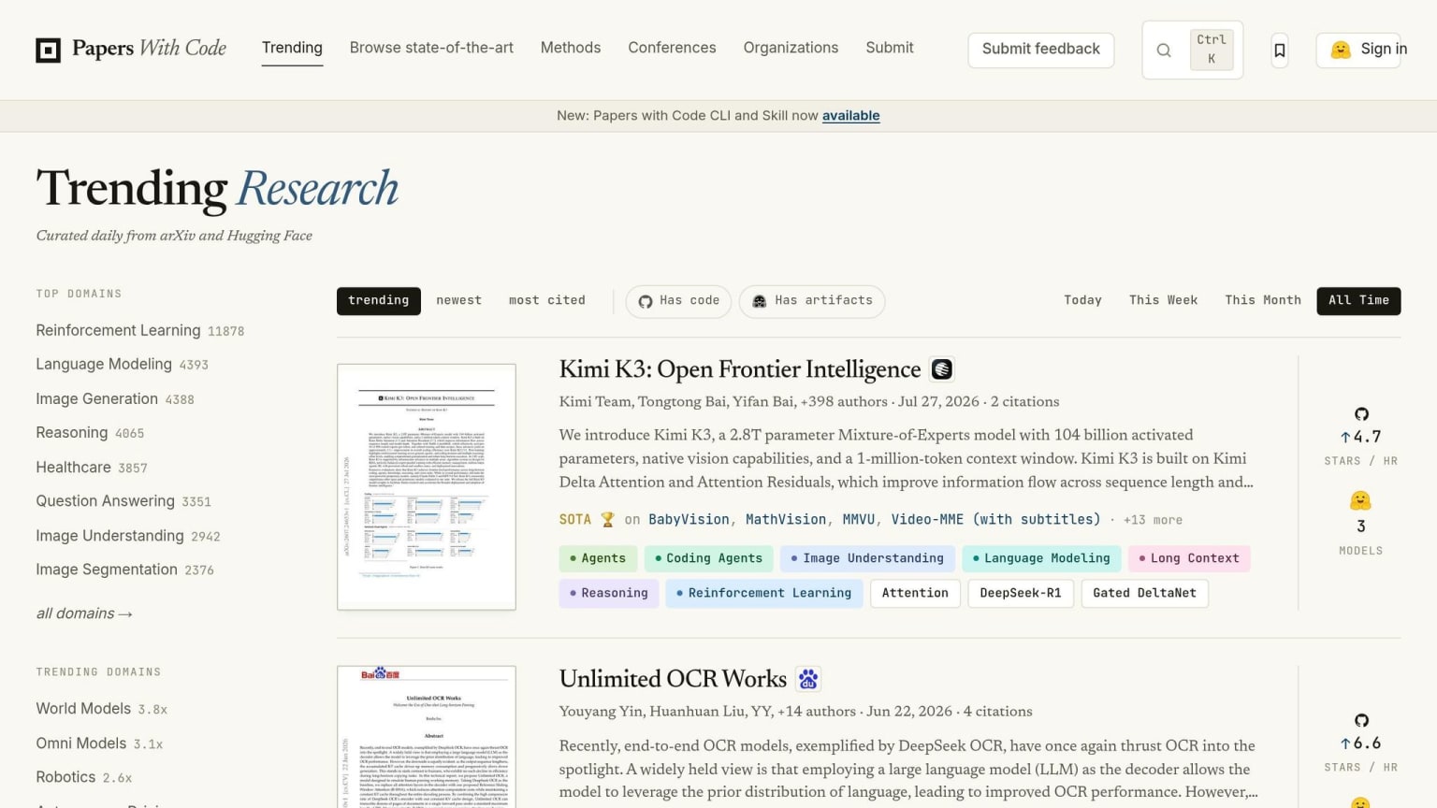
Task: Click the SOTA trophy icon
Action: click(607, 519)
